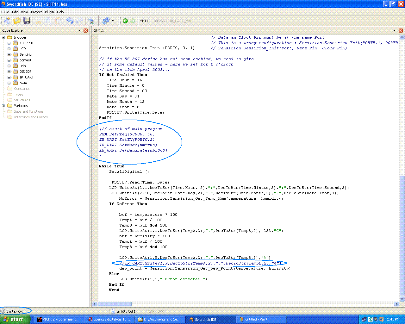405x324 pixels.
Task: Open the Edit menu
Action: pos(15,12)
